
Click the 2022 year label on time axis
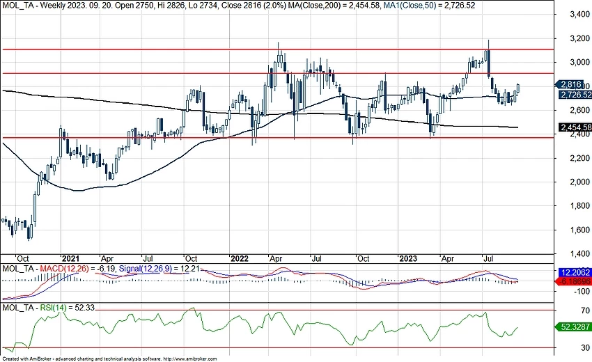(240, 258)
